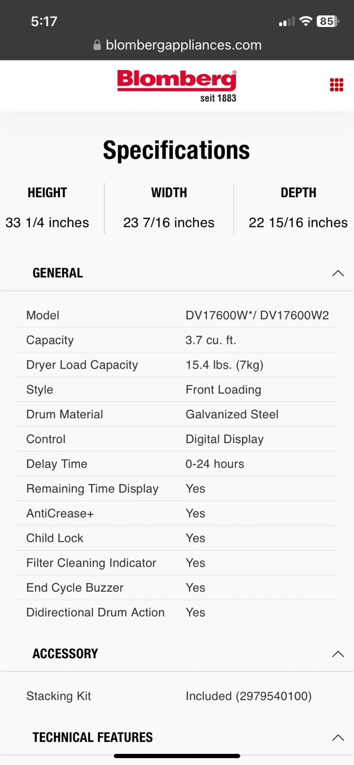Collapse the General section chevron
The height and width of the screenshot is (765, 354).
(x=338, y=274)
